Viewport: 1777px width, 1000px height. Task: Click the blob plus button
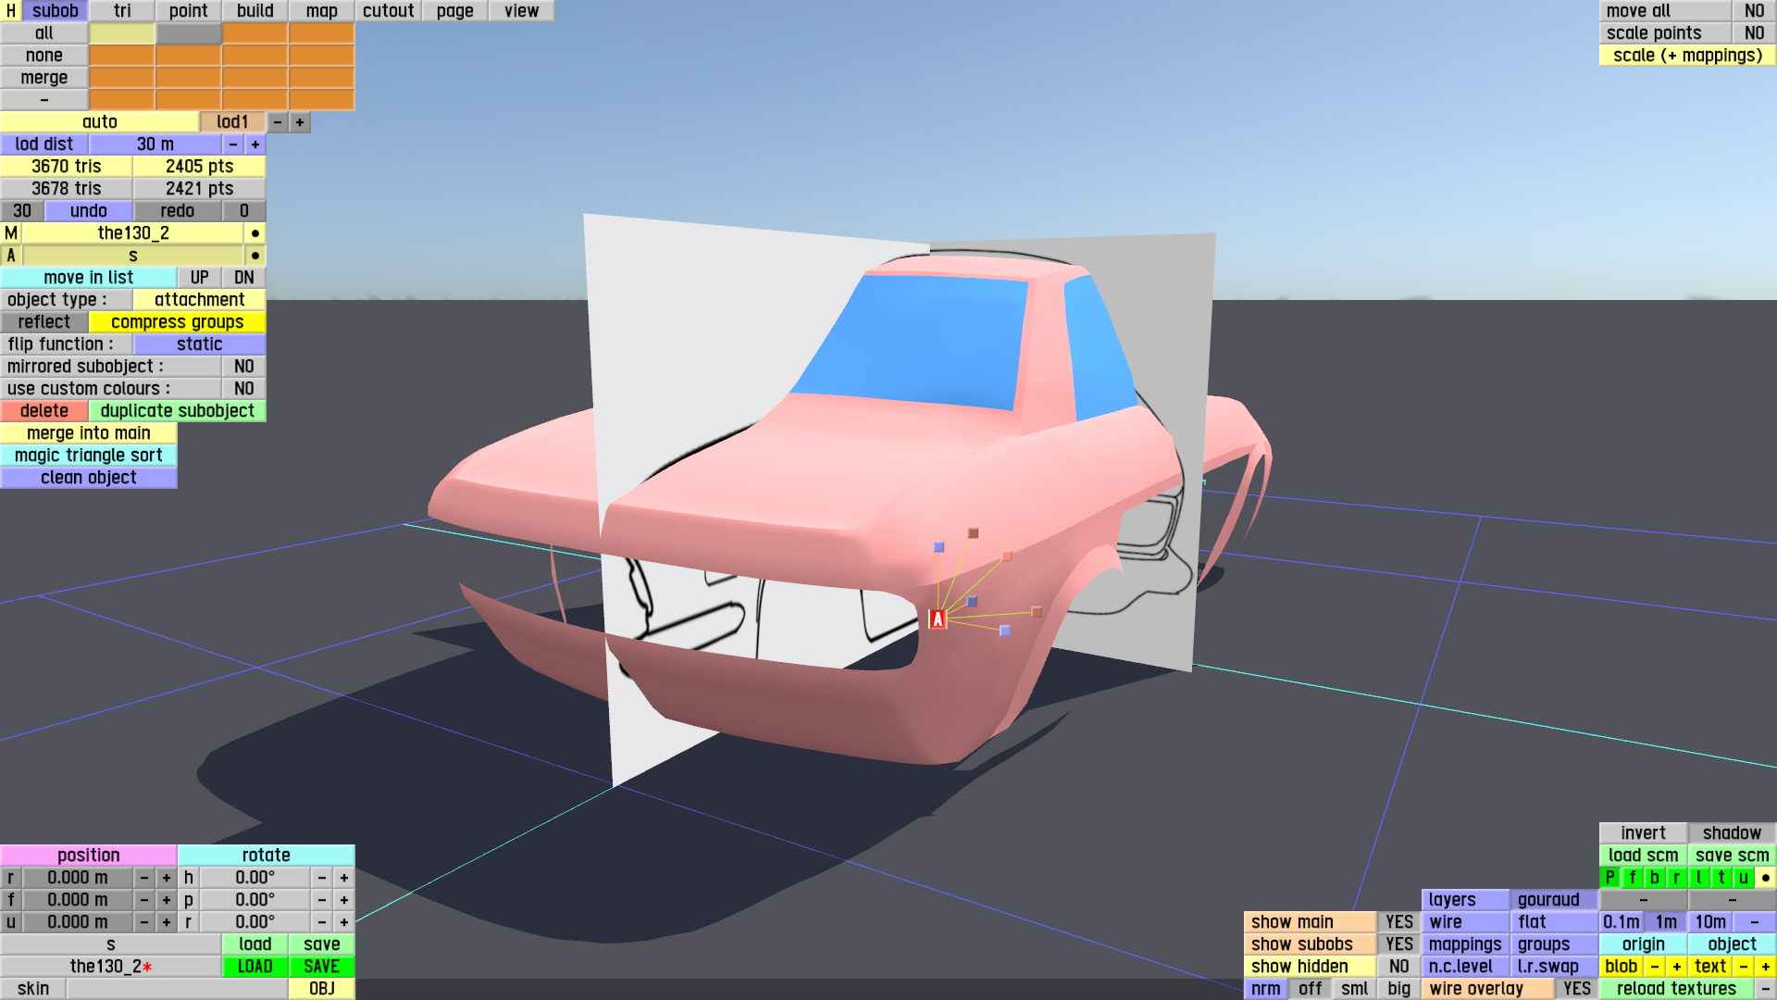[x=1676, y=967]
